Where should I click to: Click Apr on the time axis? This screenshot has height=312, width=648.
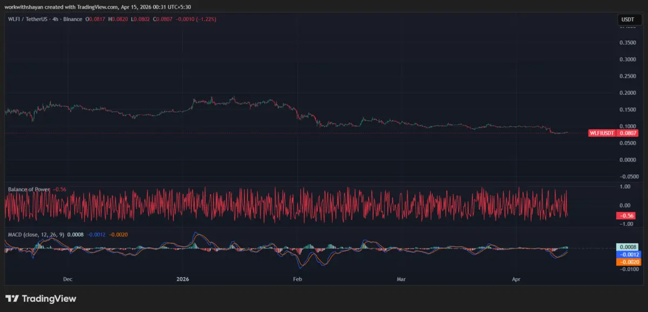[516, 279]
